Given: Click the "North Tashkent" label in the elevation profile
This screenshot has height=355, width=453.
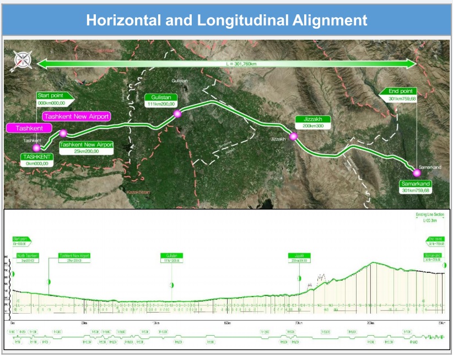Looking at the screenshot, I should [x=28, y=258].
